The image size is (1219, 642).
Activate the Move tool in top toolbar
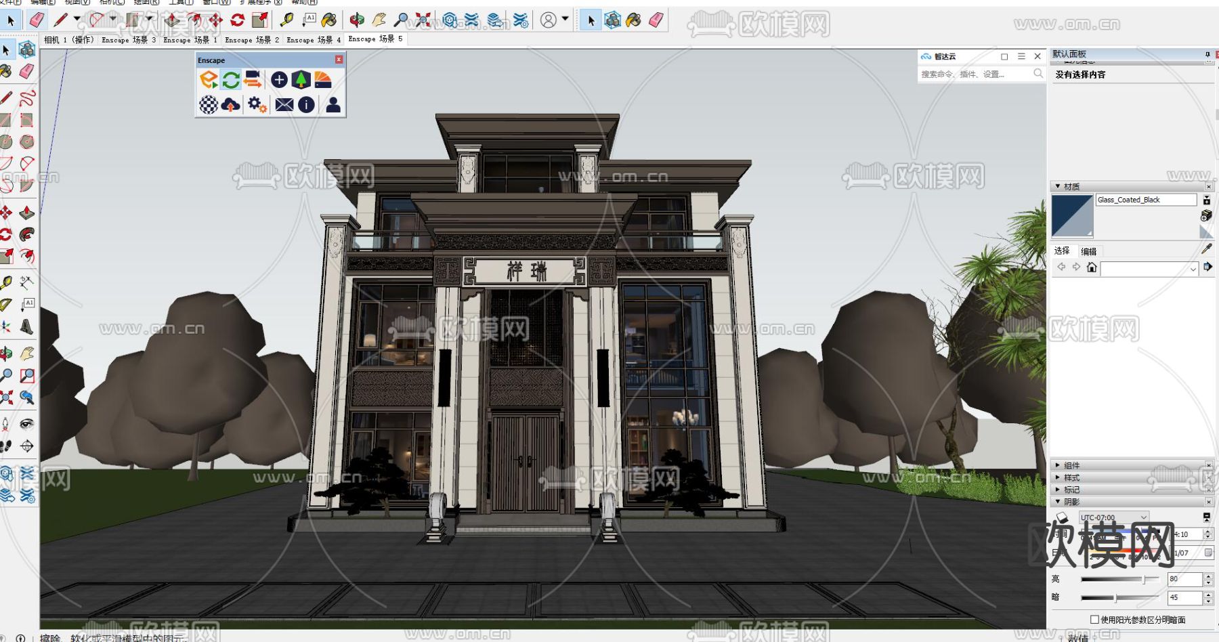tap(215, 20)
